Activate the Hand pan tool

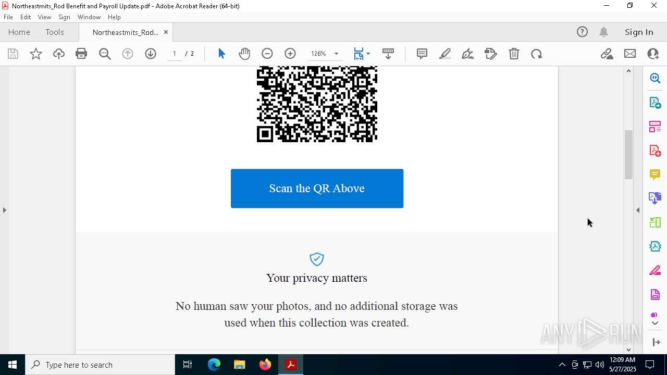244,54
